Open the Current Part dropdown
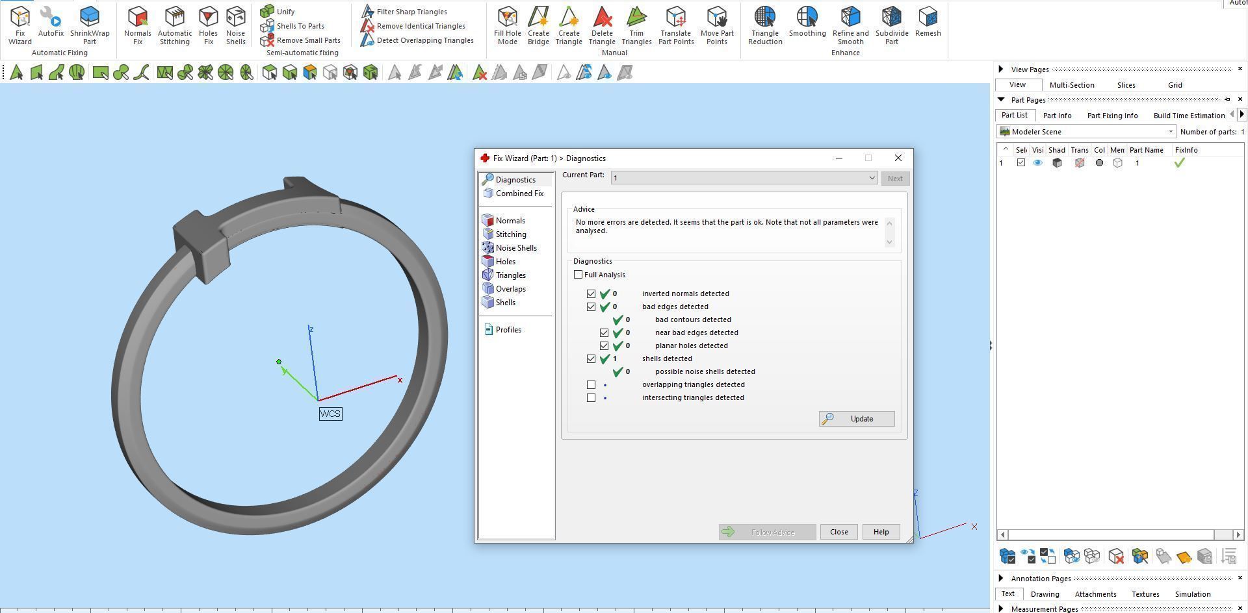 (x=744, y=178)
